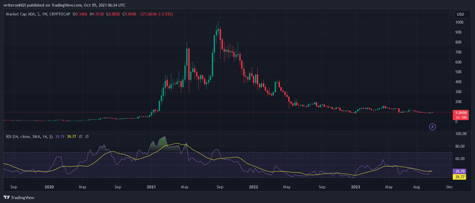Click the 100B mark on price axis
This screenshot has width=475, height=203.
click(459, 22)
